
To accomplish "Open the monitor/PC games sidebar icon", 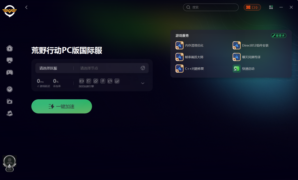I will pos(10,60).
